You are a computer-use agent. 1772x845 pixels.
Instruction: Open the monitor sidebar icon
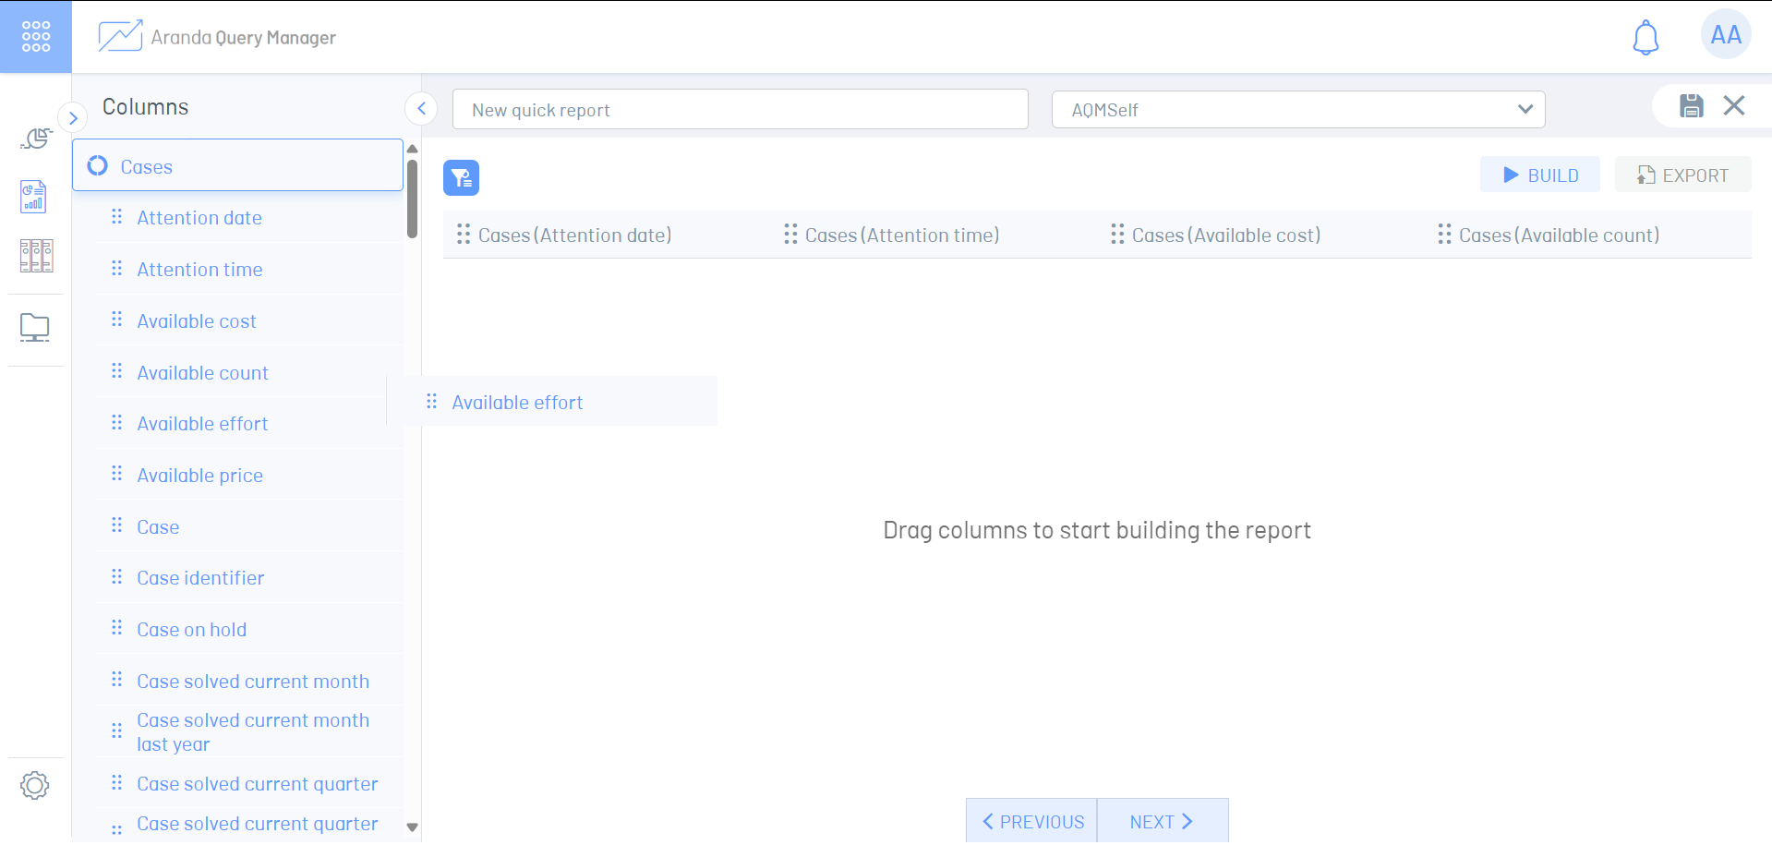pyautogui.click(x=35, y=328)
